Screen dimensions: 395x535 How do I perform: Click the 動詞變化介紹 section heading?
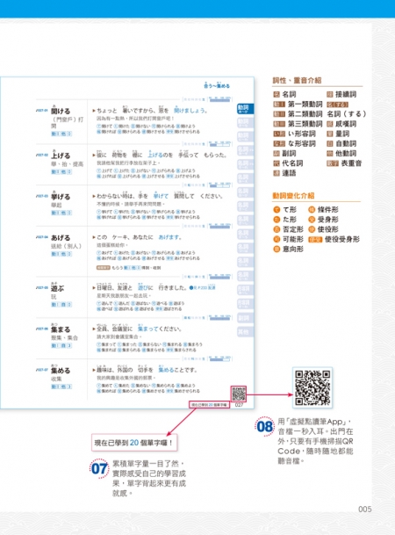(293, 196)
